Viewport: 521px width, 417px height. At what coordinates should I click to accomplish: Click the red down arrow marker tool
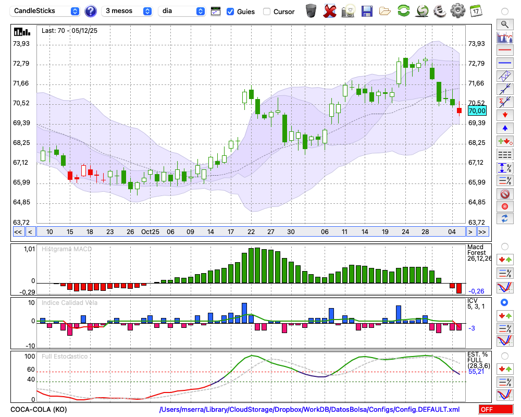[x=504, y=114]
